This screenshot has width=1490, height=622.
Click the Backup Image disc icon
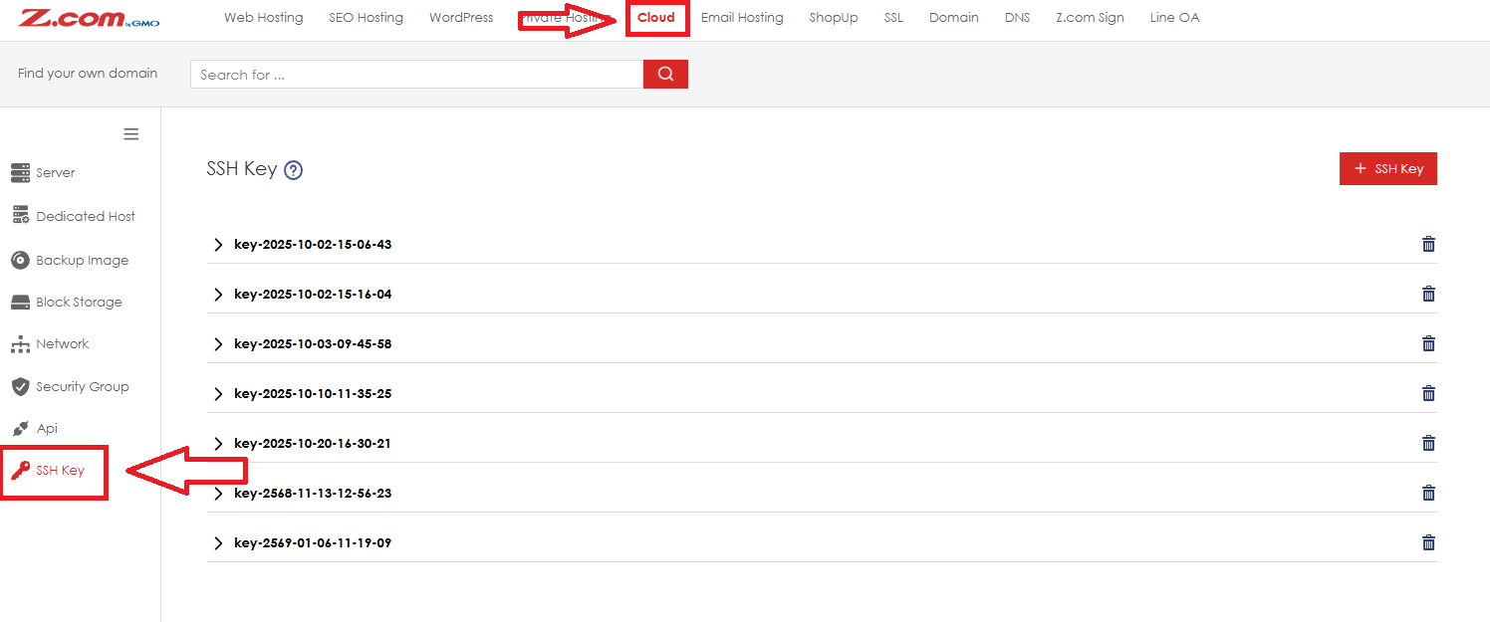20,260
